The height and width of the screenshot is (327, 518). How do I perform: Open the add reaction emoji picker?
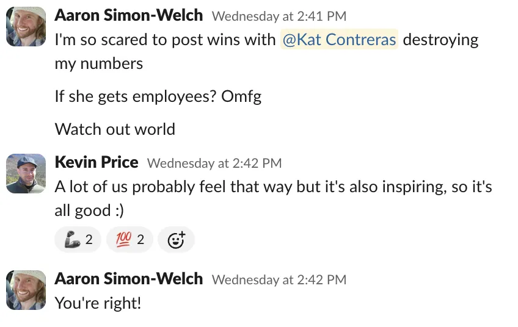176,240
